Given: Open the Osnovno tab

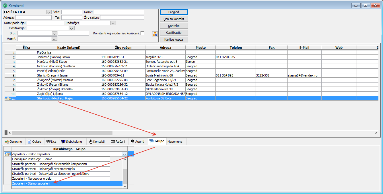Looking at the screenshot, I should tap(13, 142).
